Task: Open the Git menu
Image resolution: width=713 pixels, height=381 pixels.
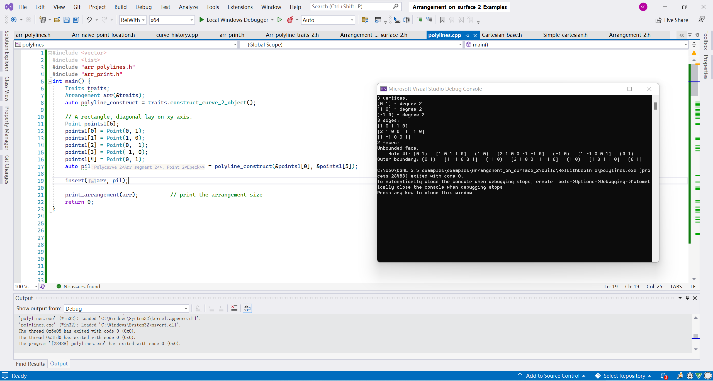Action: [77, 7]
